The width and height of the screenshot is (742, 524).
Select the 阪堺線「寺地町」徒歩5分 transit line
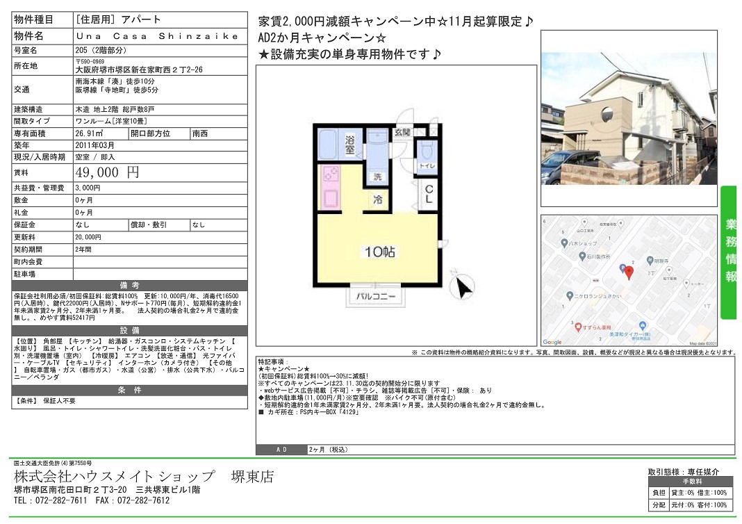coord(117,90)
